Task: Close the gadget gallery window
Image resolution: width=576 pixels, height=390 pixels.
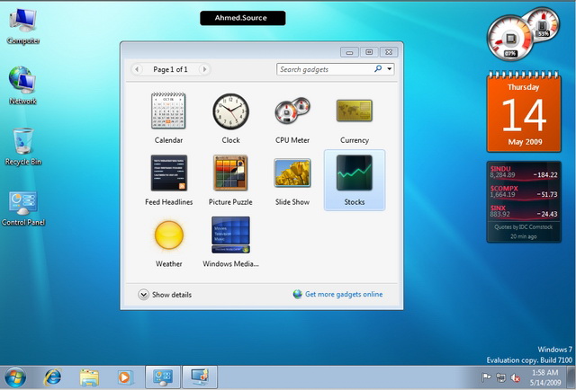Action: click(389, 52)
